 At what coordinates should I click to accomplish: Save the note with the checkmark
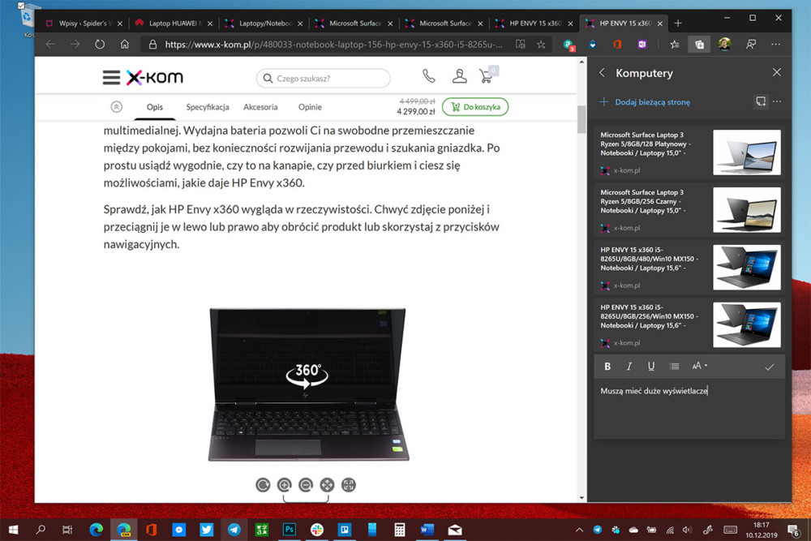[770, 367]
